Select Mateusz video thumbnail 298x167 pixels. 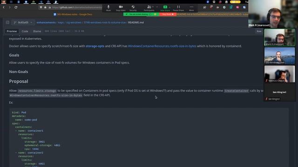point(279,74)
